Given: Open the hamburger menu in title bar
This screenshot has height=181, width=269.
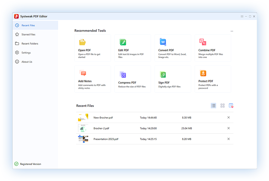Looking at the screenshot, I should (x=242, y=16).
